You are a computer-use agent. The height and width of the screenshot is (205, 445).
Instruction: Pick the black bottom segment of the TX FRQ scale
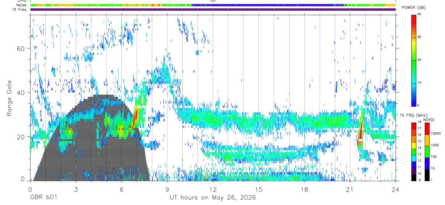point(414,178)
